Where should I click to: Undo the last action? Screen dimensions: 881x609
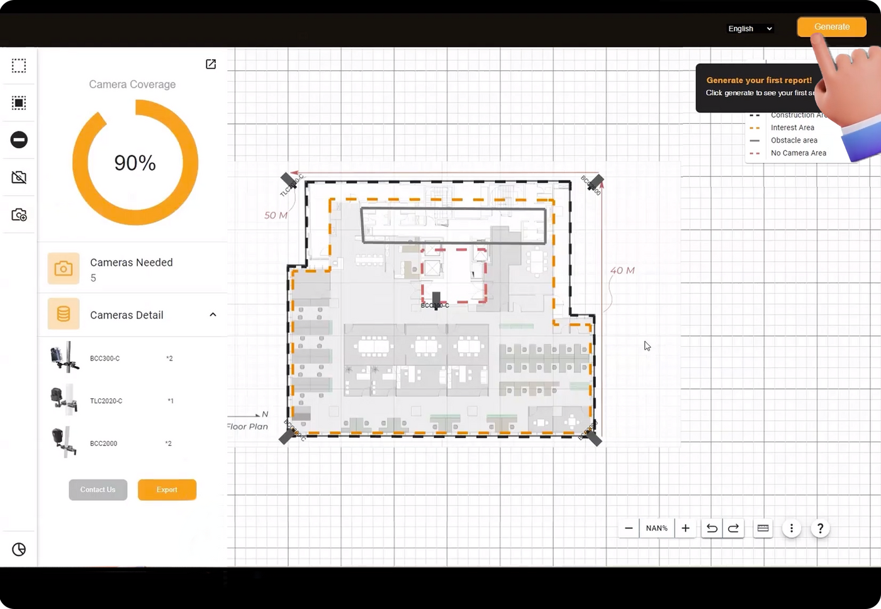tap(712, 528)
